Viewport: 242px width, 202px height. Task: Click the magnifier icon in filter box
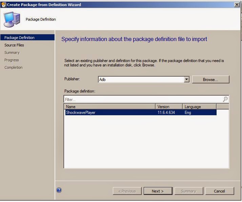tap(225, 99)
